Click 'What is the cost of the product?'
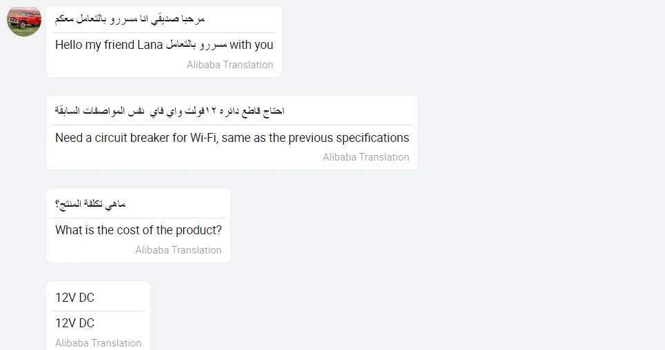This screenshot has height=350, width=665. coord(139,230)
